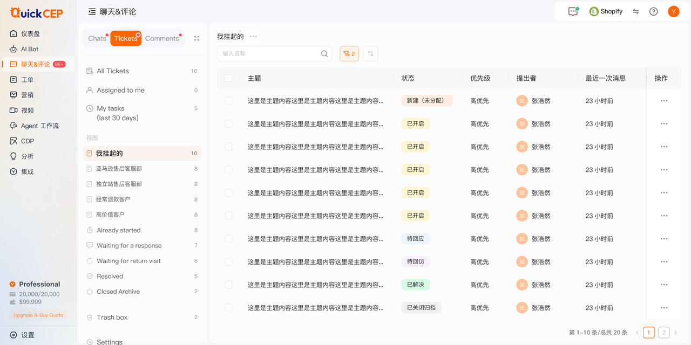This screenshot has width=691, height=345.
Task: Open the more options dots beside 我挂起的
Action: click(x=253, y=37)
